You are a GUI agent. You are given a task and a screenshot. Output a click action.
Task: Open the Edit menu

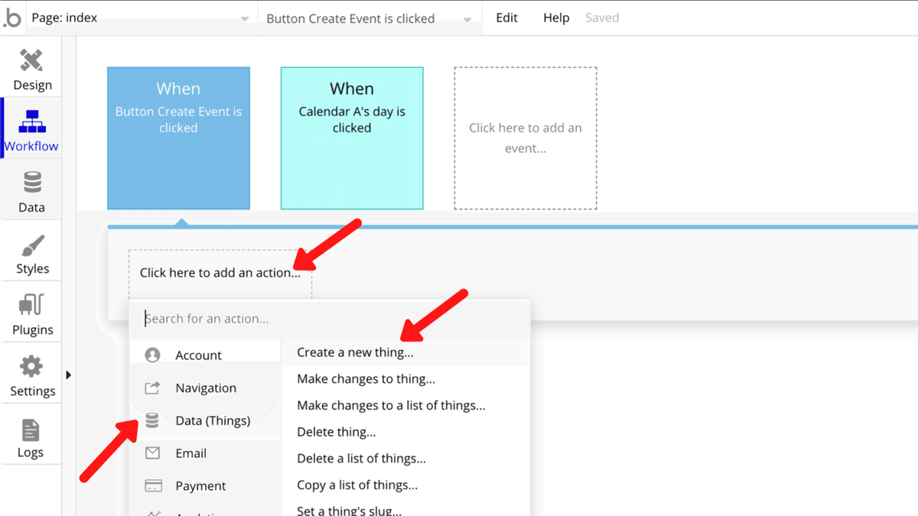pyautogui.click(x=506, y=18)
